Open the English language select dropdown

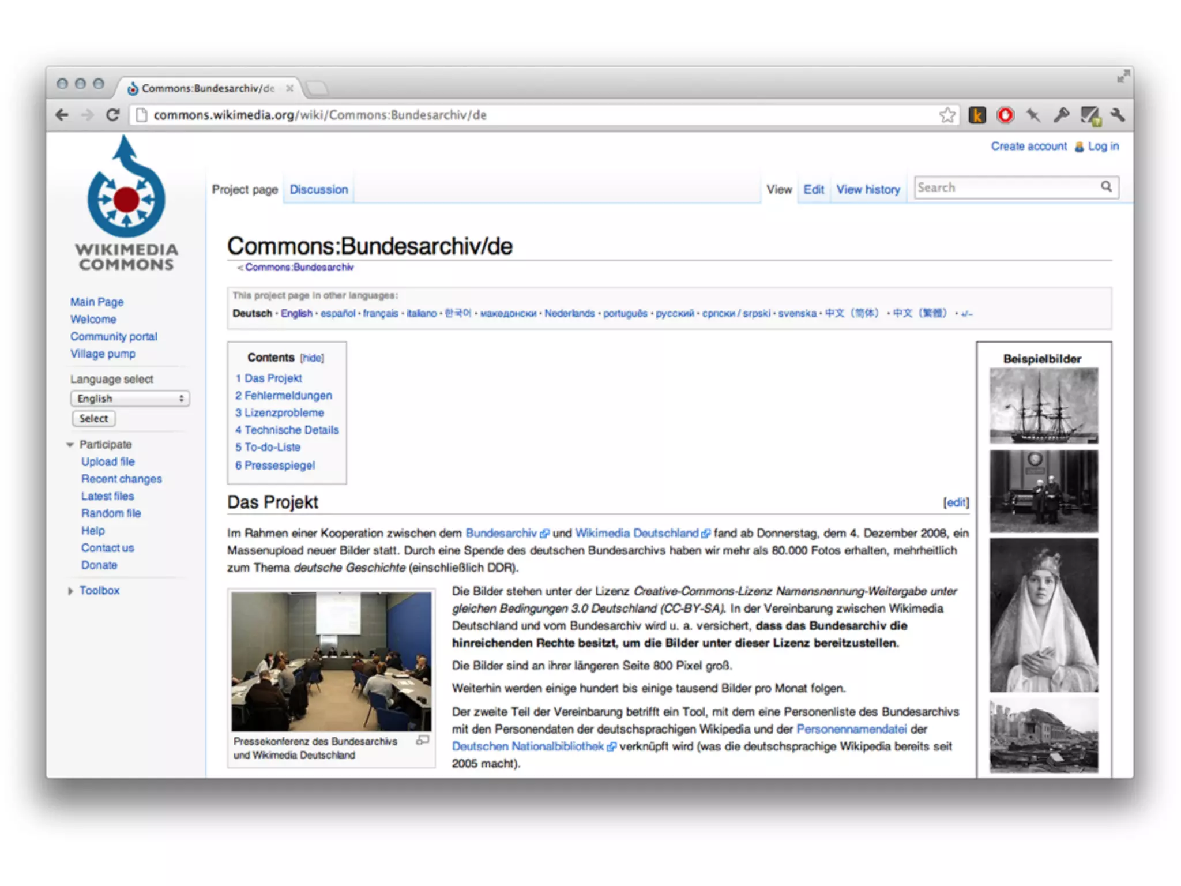(130, 399)
